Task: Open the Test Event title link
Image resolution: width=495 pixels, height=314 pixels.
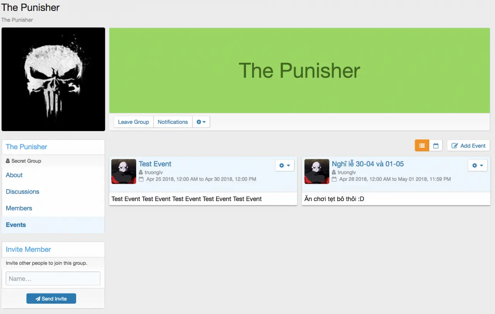Action: [155, 164]
